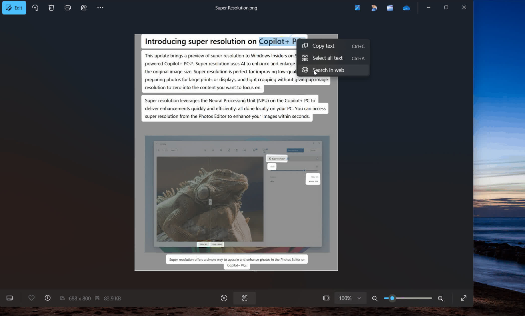
Task: Toggle the Scan text icon
Action: pyautogui.click(x=245, y=298)
